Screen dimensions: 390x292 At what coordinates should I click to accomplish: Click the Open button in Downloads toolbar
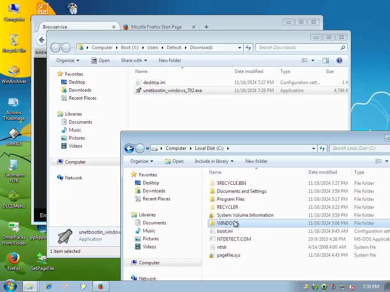pos(100,60)
